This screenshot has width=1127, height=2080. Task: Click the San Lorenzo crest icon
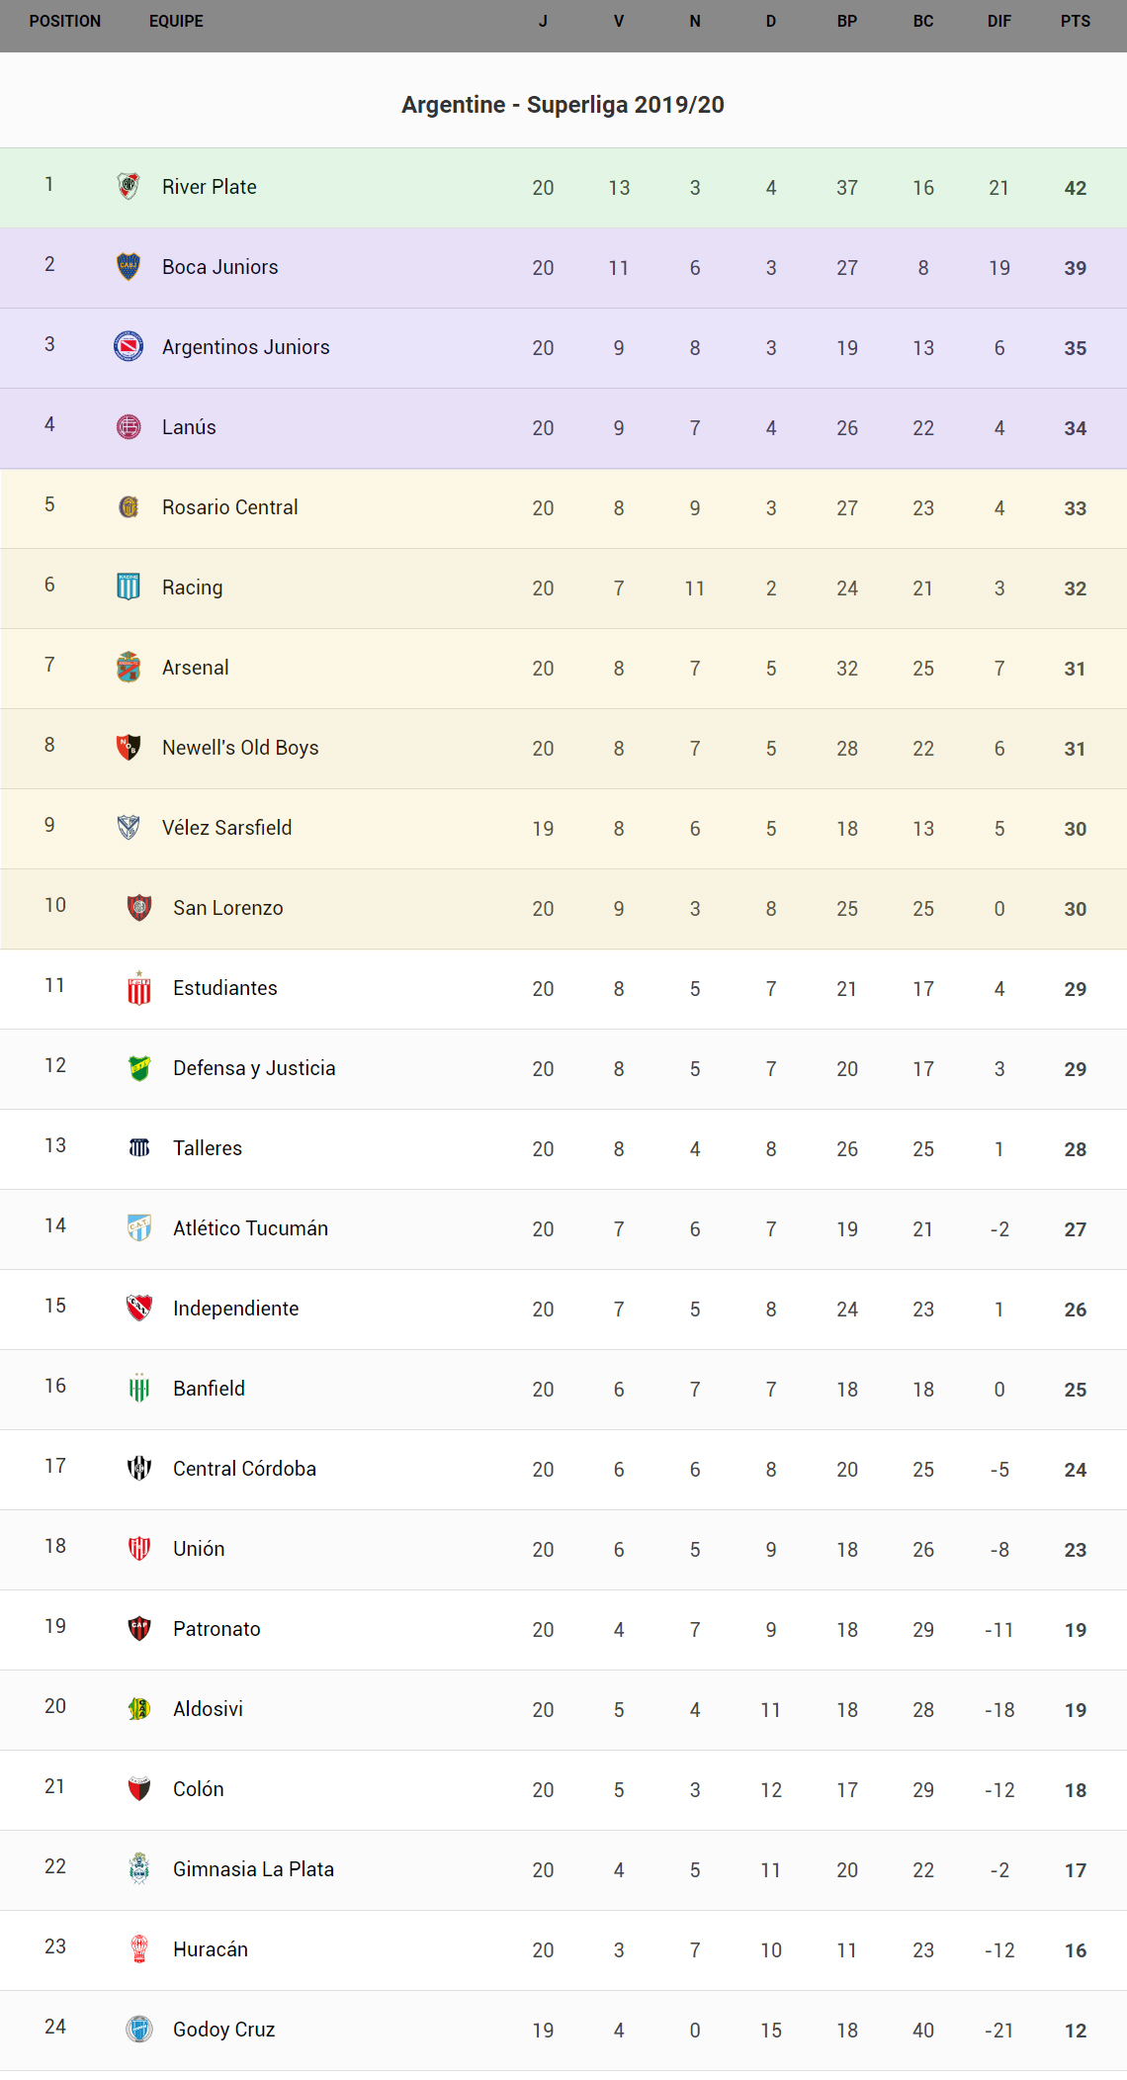[139, 907]
